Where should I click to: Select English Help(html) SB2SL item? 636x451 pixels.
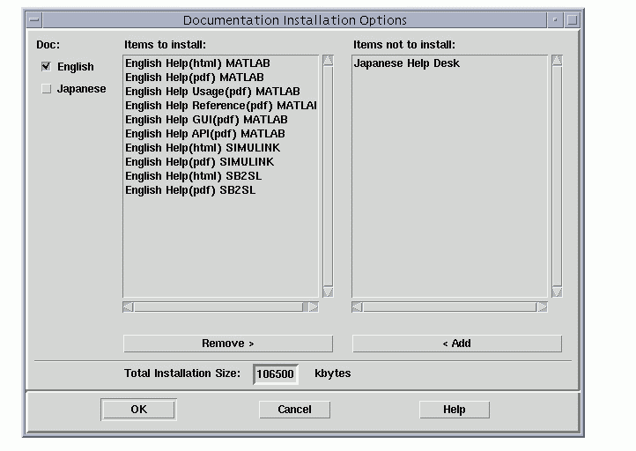pyautogui.click(x=220, y=176)
